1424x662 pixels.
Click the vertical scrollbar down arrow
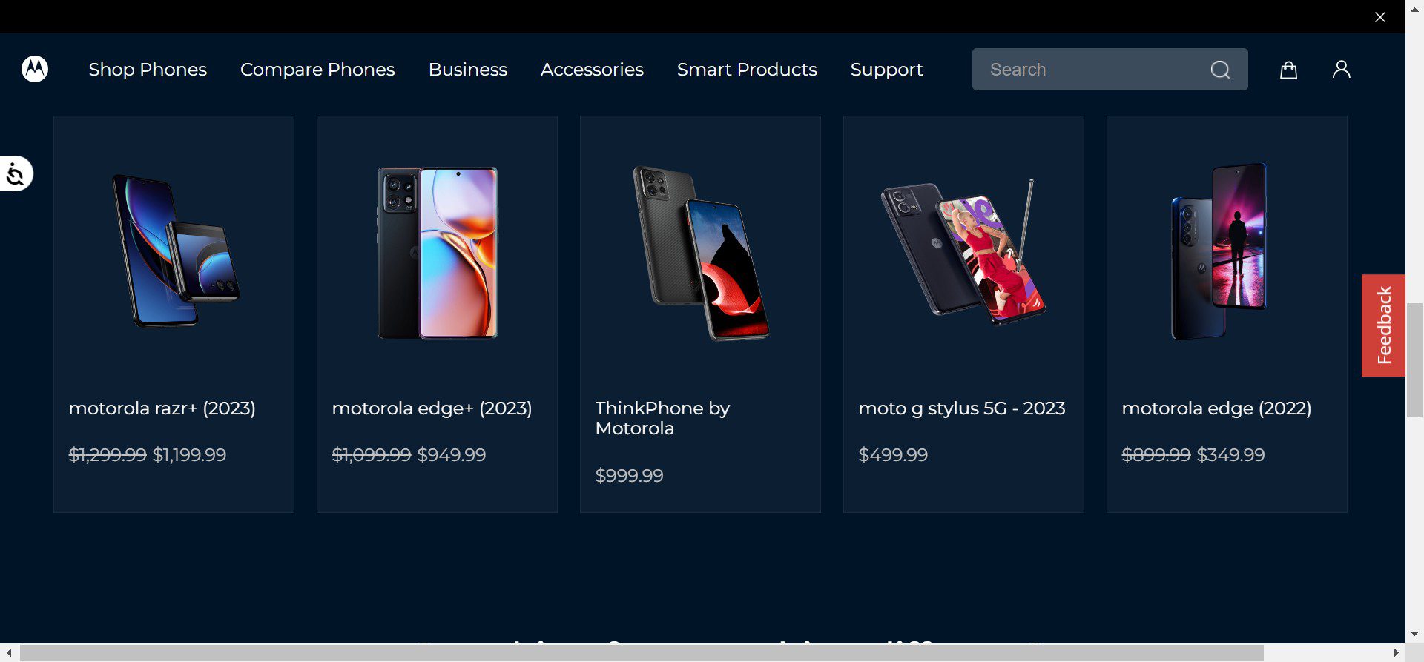(x=1414, y=634)
